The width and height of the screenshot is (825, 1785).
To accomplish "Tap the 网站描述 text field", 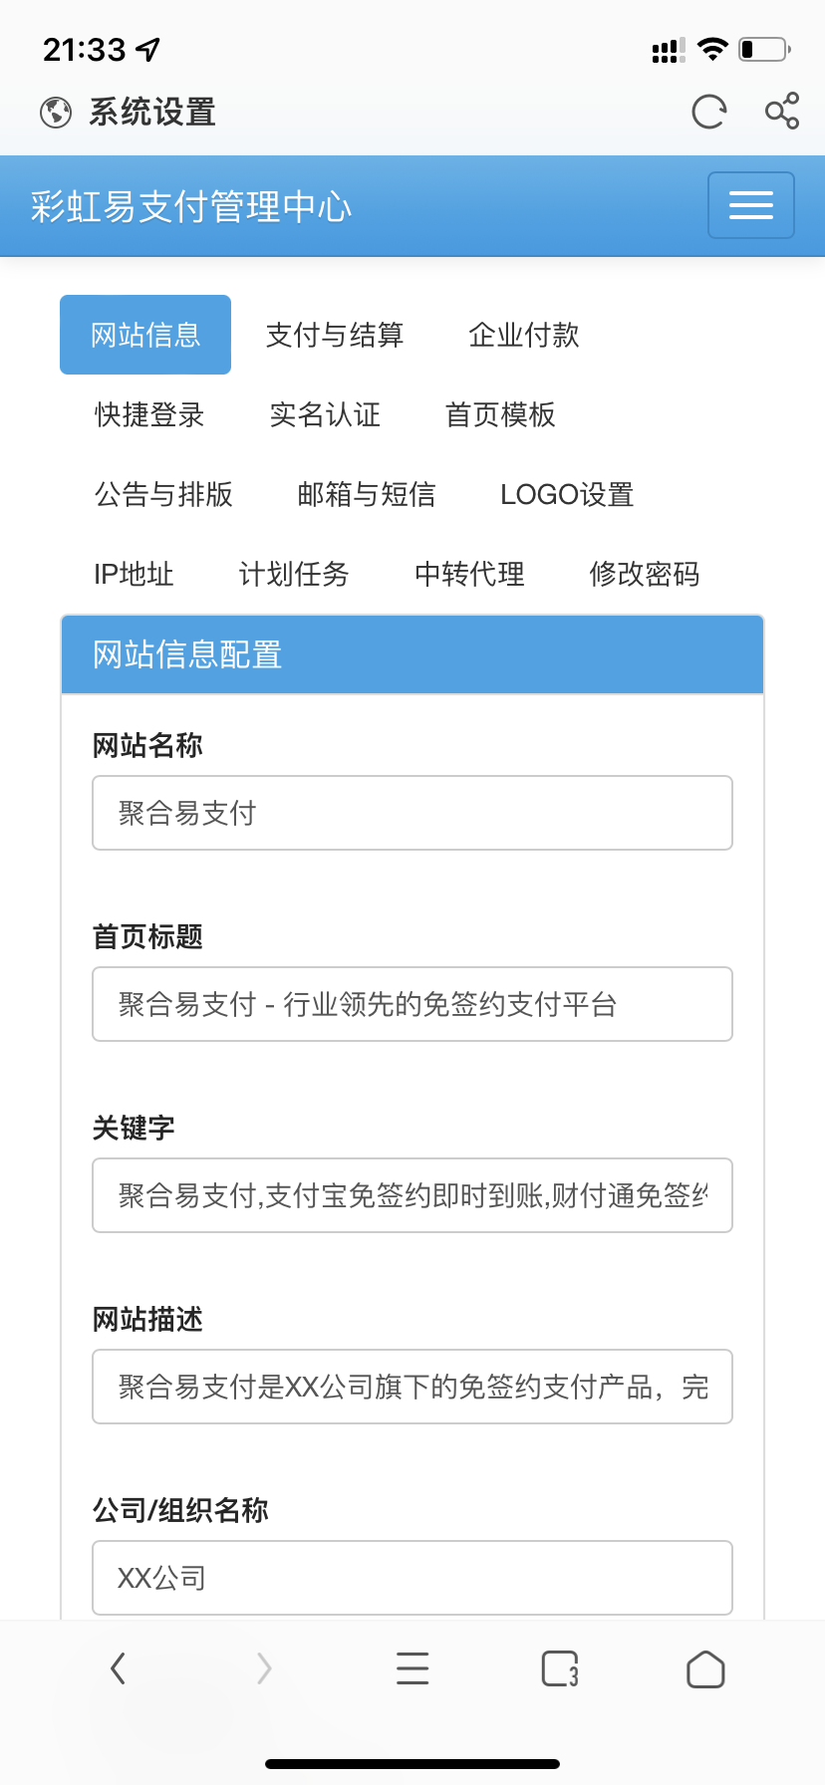I will [412, 1387].
